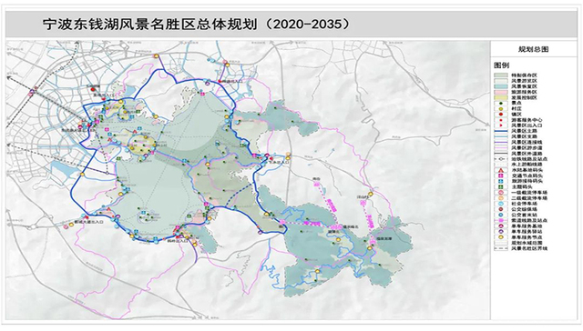Select the 游客服务中心 red dot legend symbol
This screenshot has width=583, height=331.
tap(501, 120)
